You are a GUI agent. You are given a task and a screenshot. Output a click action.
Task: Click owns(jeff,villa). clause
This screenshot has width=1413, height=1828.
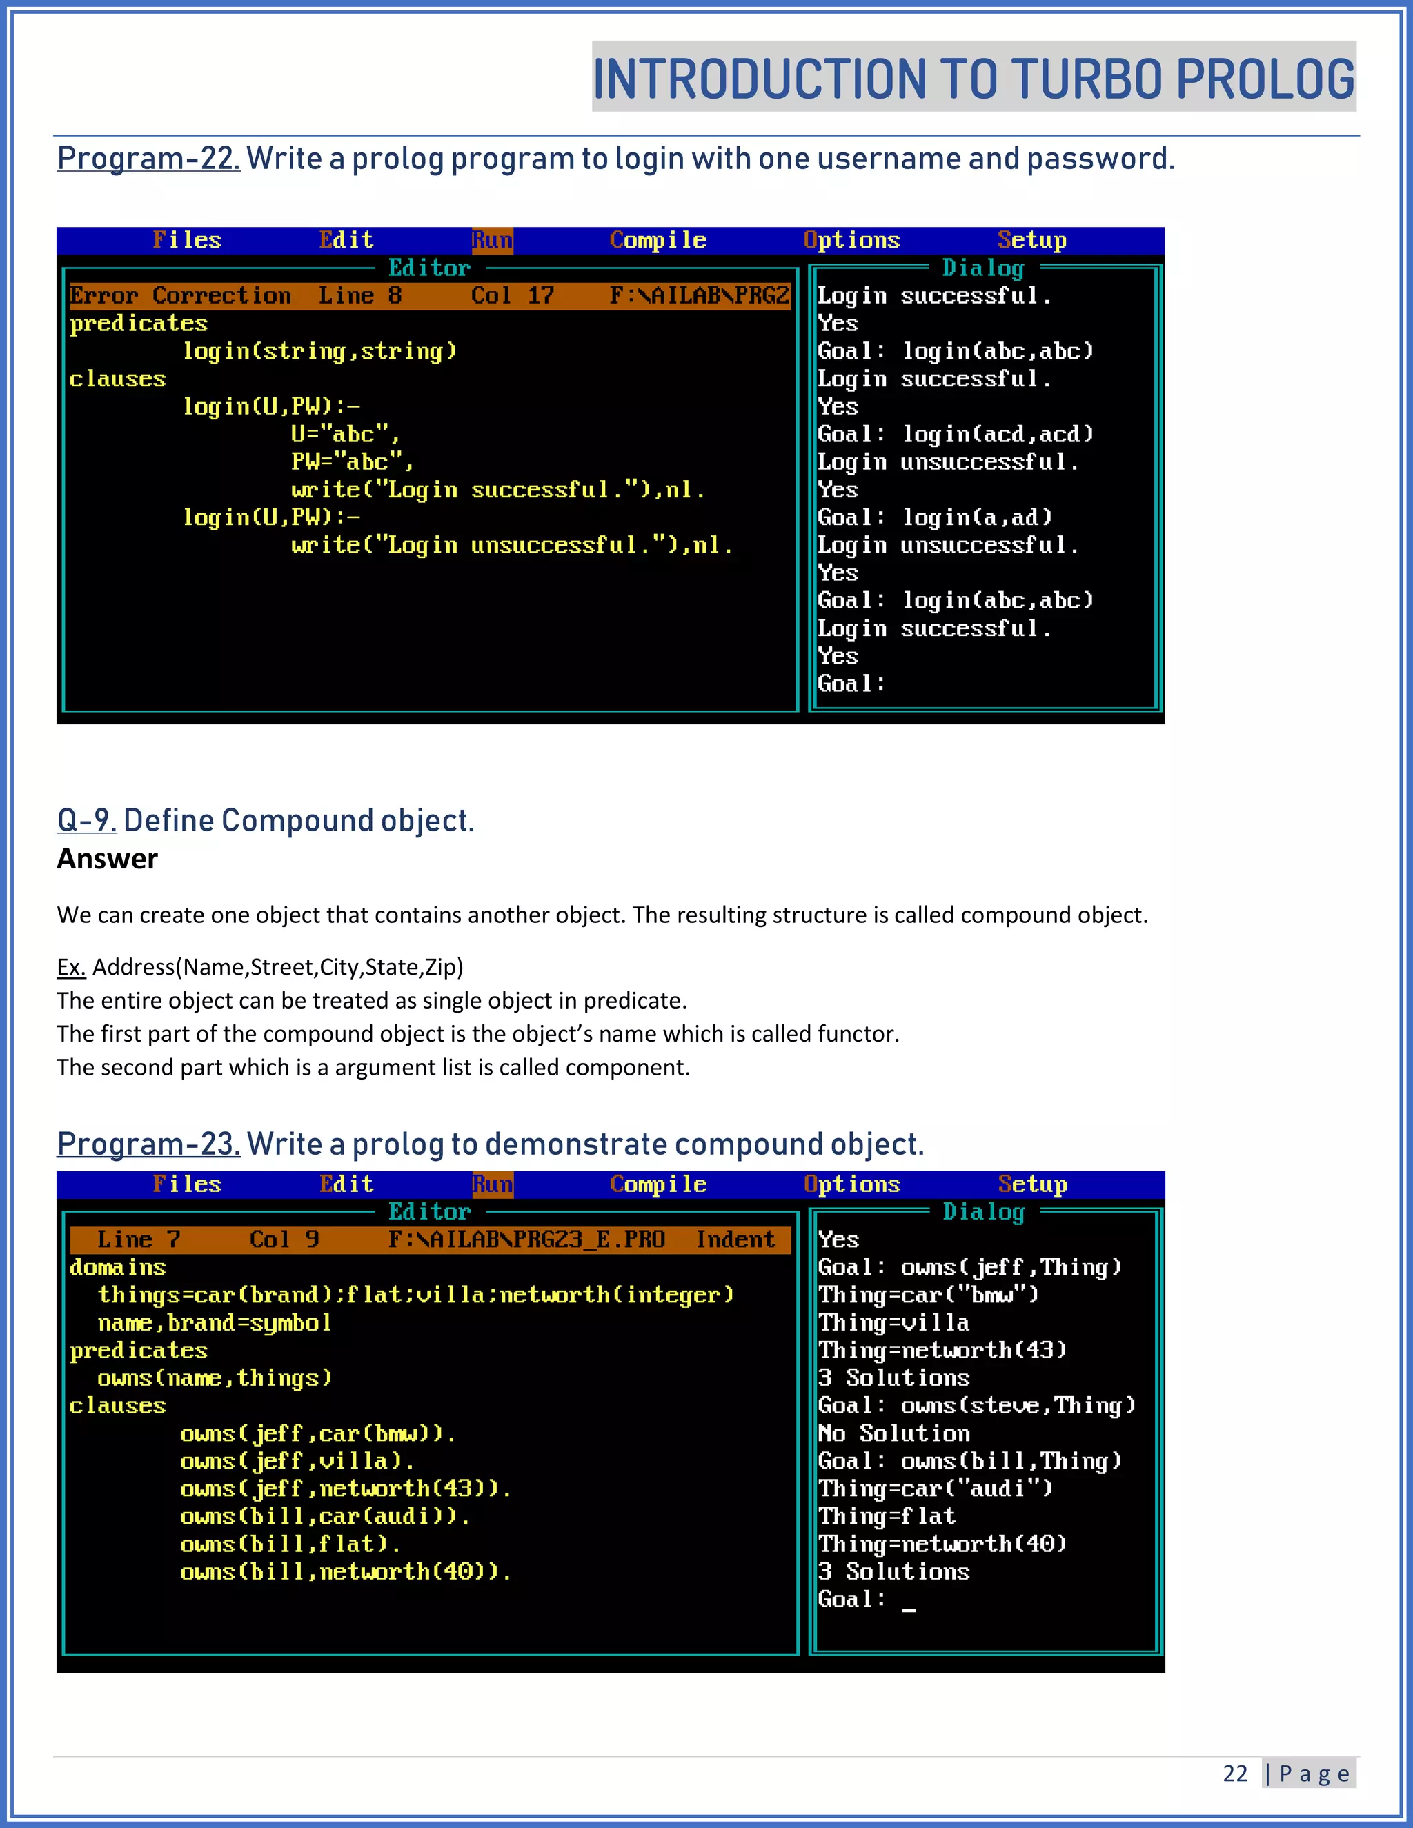(x=297, y=1462)
